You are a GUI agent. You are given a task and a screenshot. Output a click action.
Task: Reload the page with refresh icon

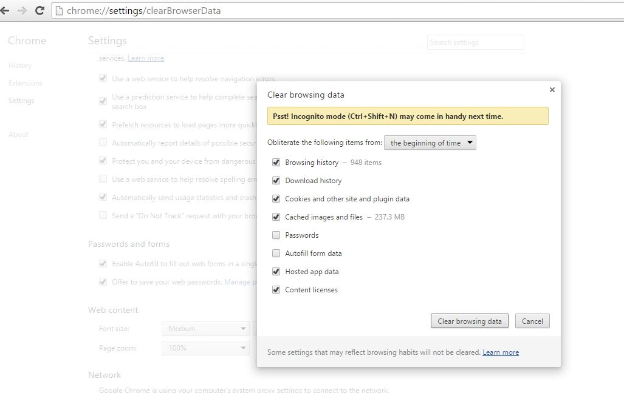(39, 11)
